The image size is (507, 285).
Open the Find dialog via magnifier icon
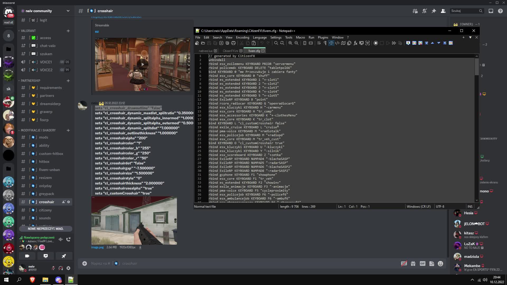pyautogui.click(x=276, y=43)
